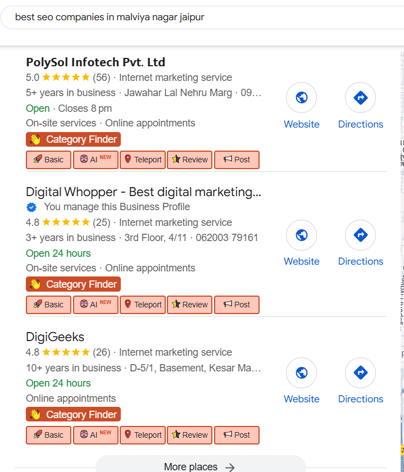Viewport: 404px width, 472px height.
Task: Click Directions arrow icon for PolySol Infotech
Action: pyautogui.click(x=360, y=98)
